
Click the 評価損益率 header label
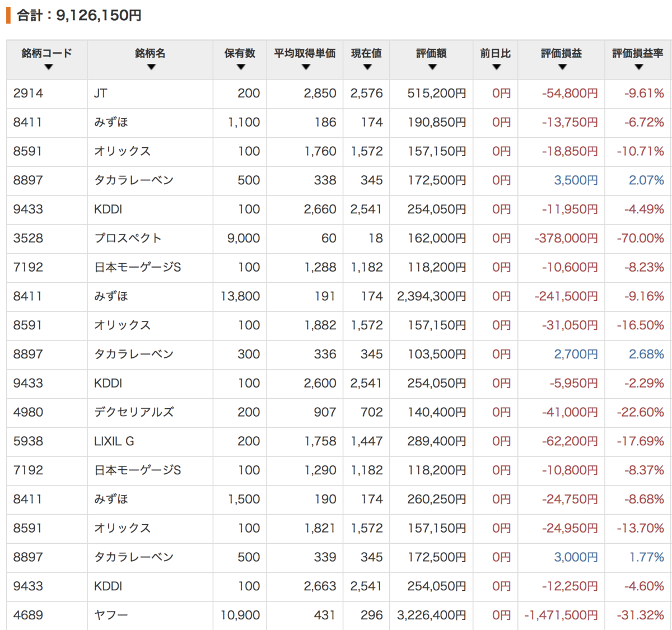638,53
